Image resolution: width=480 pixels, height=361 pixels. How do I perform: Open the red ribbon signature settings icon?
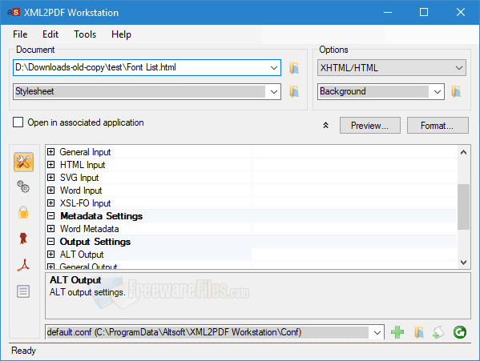(23, 239)
